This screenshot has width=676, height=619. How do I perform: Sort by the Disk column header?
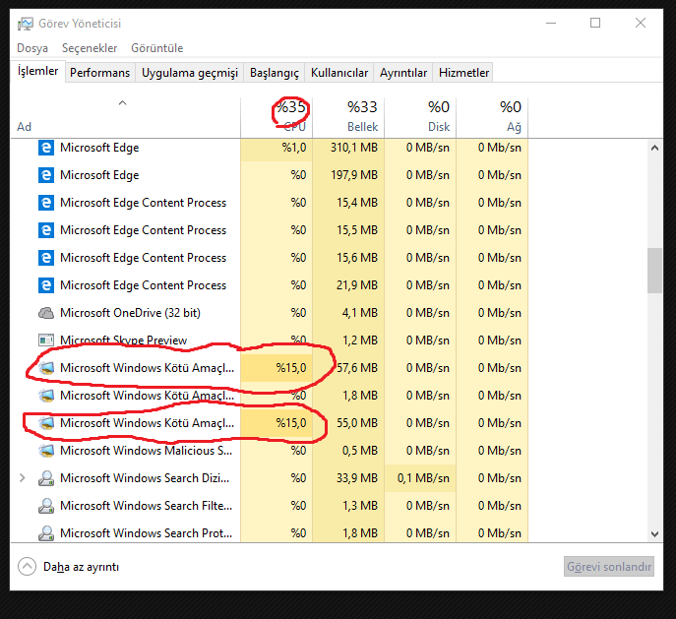[x=420, y=117]
